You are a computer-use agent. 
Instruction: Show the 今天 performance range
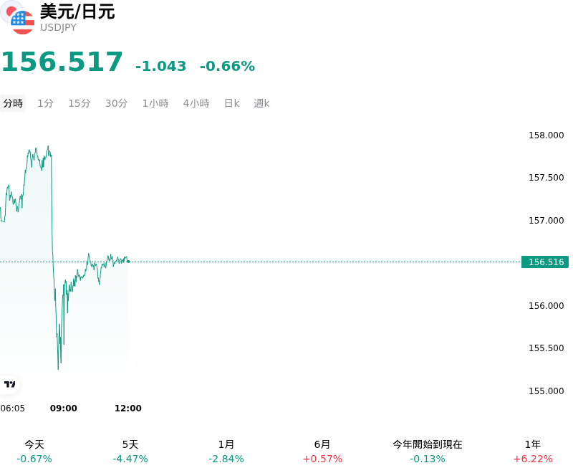coord(34,451)
